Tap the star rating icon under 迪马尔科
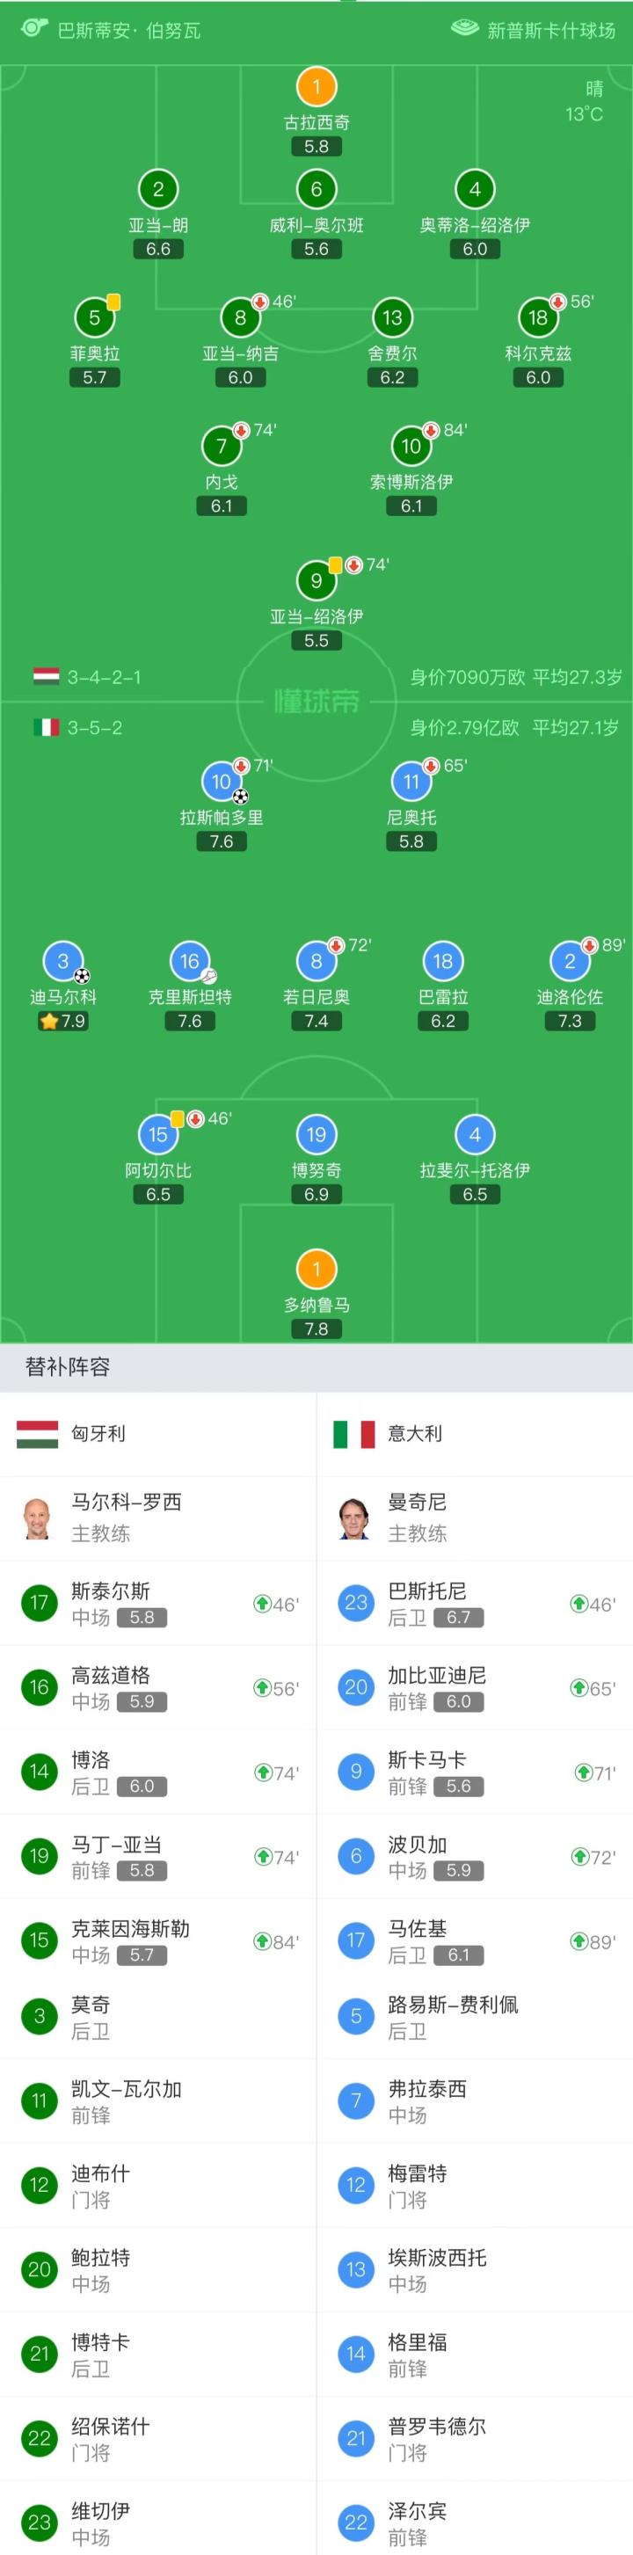Viewport: 633px width, 2555px height. pos(48,1021)
